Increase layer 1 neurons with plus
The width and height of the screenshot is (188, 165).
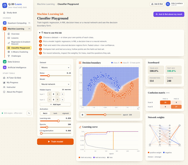coord(57,94)
